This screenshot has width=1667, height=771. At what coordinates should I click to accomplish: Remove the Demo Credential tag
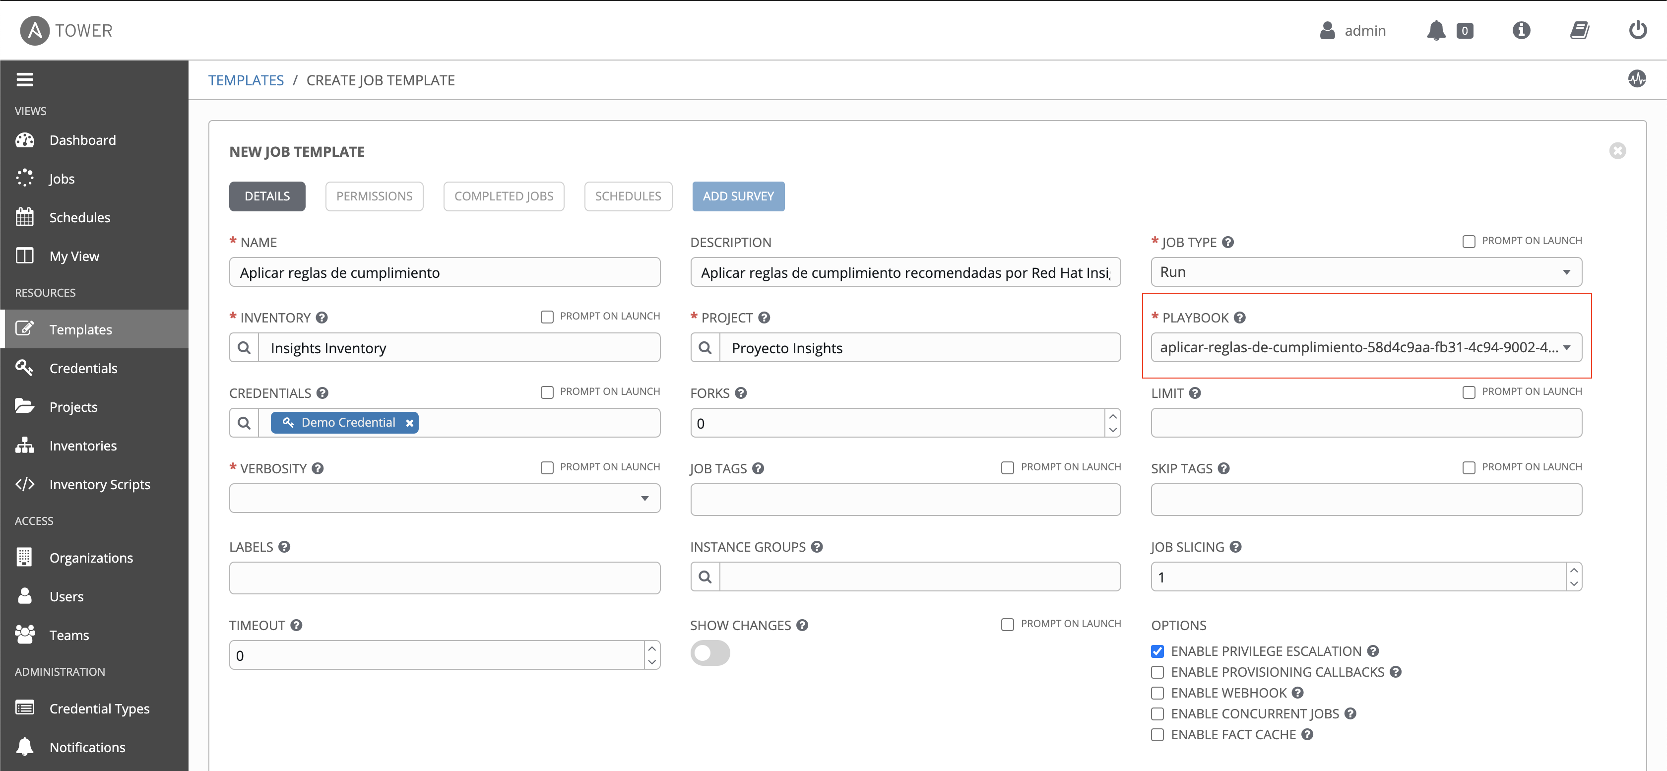click(x=410, y=423)
